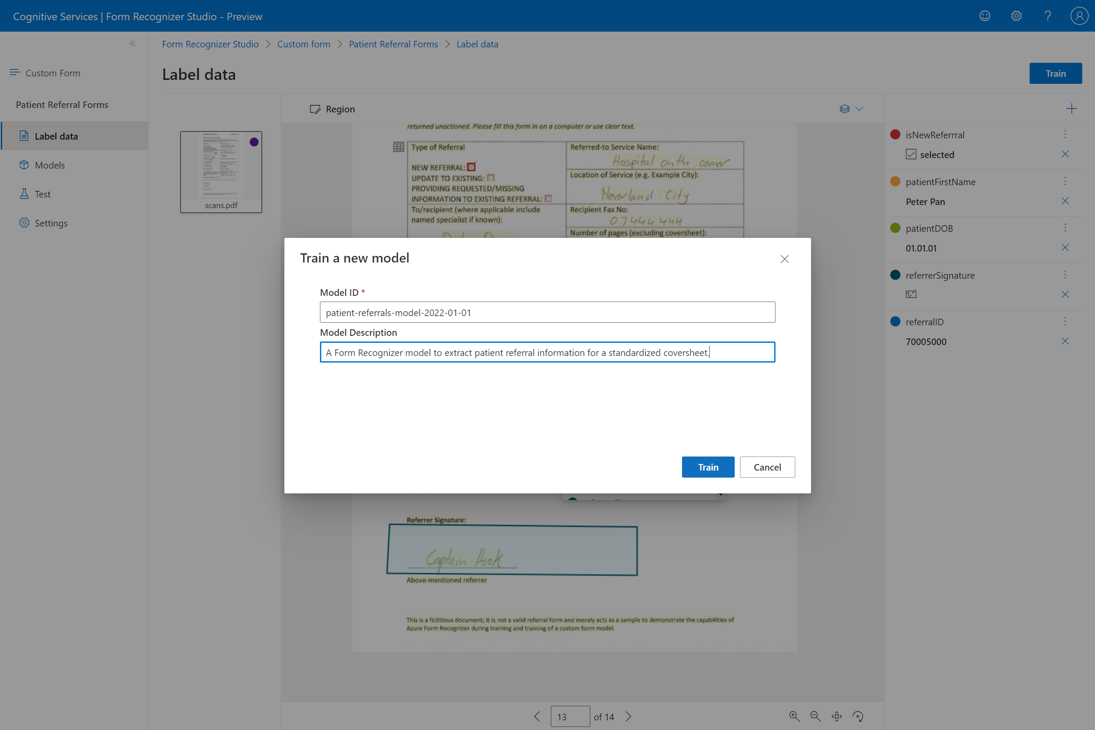Click the NEW REFERRAL checkbox on the form
This screenshot has width=1095, height=730.
tap(471, 167)
